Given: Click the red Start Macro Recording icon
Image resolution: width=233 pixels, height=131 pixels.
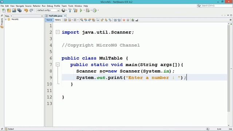Looking at the screenshot, I should pyautogui.click(x=124, y=20).
